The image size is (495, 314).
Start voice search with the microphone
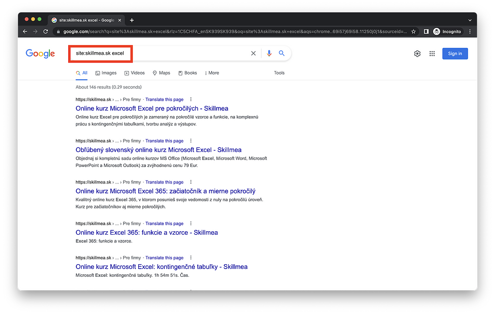click(269, 53)
